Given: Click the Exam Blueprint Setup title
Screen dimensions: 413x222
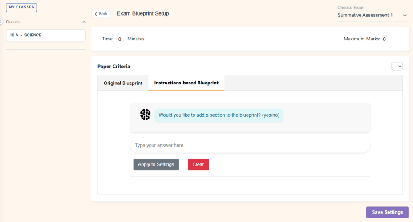Looking at the screenshot, I should click(x=143, y=13).
